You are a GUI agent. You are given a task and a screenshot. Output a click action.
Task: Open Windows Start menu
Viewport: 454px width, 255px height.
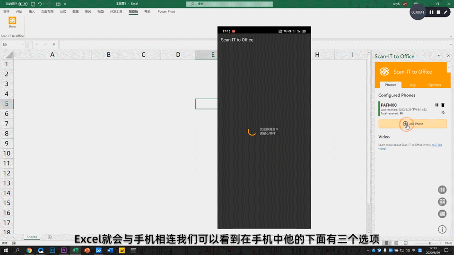pos(6,250)
